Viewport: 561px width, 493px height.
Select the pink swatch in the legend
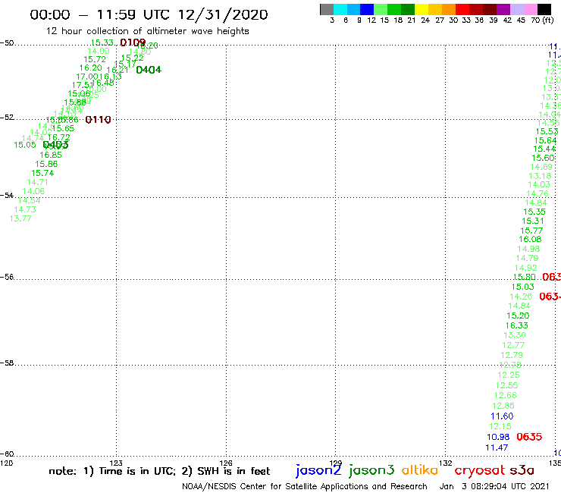pos(531,9)
